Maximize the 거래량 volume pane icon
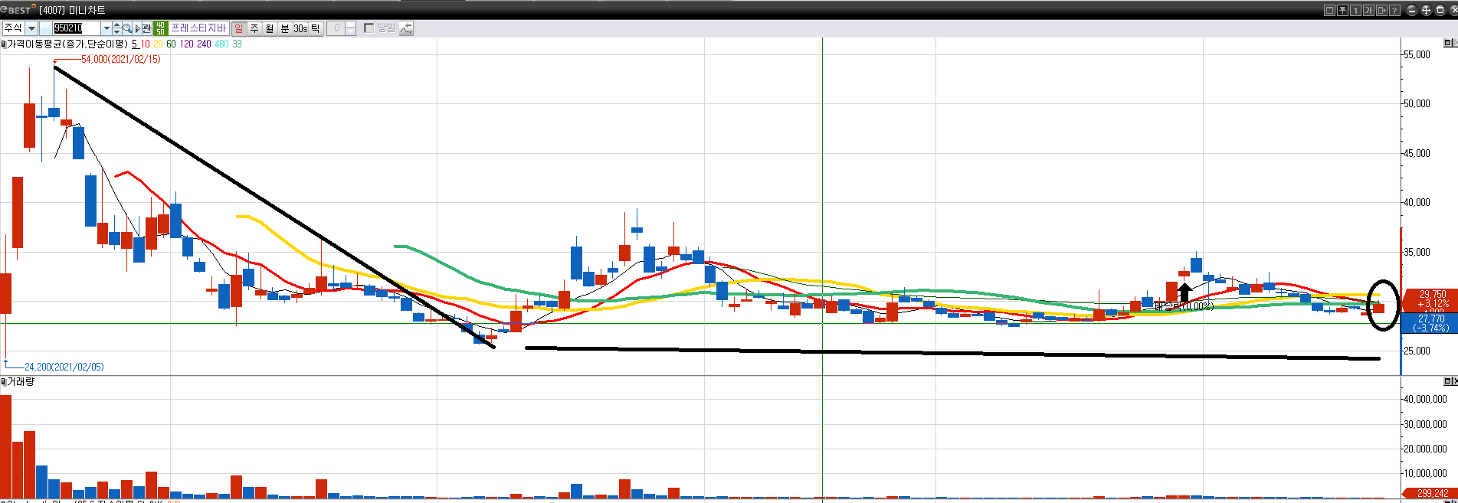1458x503 pixels. [x=1447, y=381]
